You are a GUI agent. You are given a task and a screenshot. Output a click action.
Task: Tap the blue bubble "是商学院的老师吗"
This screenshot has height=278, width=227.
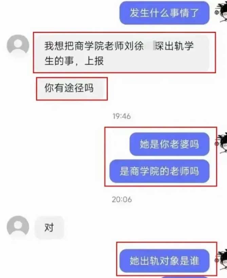pos(159,171)
